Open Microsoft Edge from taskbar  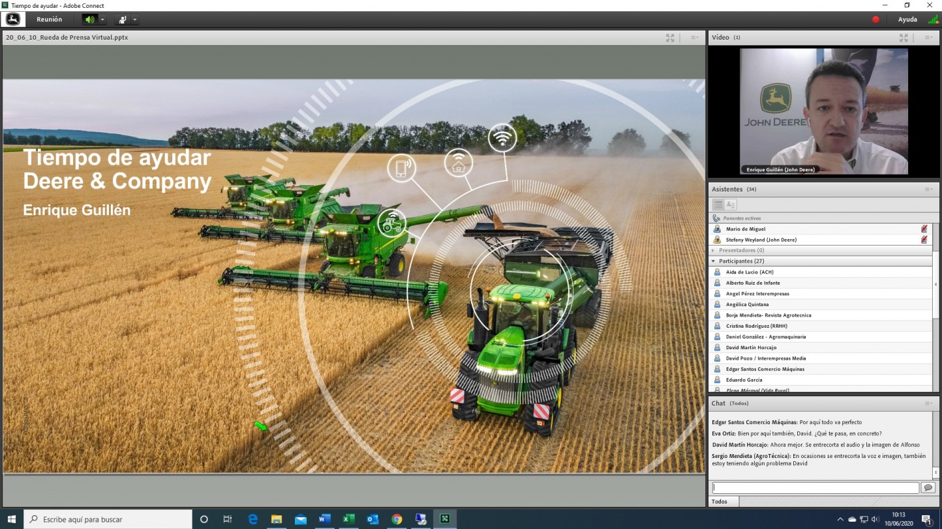(252, 519)
